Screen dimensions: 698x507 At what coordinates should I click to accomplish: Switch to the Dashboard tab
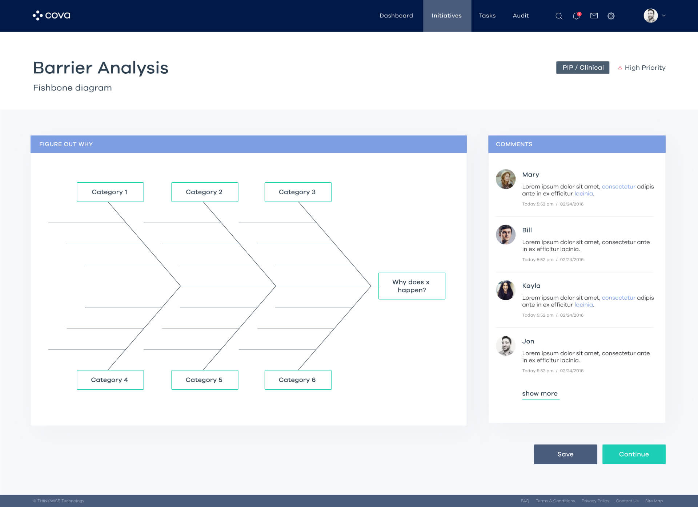click(396, 16)
